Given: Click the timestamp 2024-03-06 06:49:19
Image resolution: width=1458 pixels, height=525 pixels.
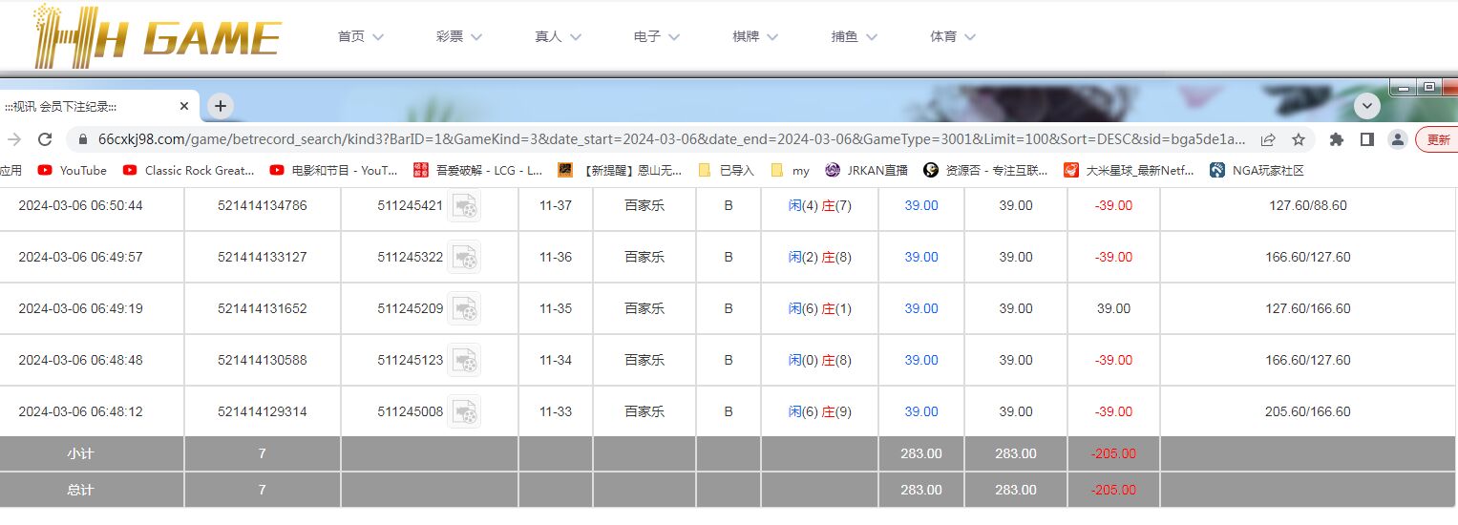Looking at the screenshot, I should [81, 308].
